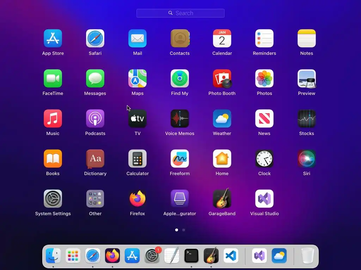The image size is (361, 270).
Task: Open Apple Configurator app
Action: (180, 199)
